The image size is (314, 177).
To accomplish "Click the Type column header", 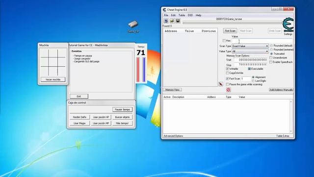I will click(229, 97).
